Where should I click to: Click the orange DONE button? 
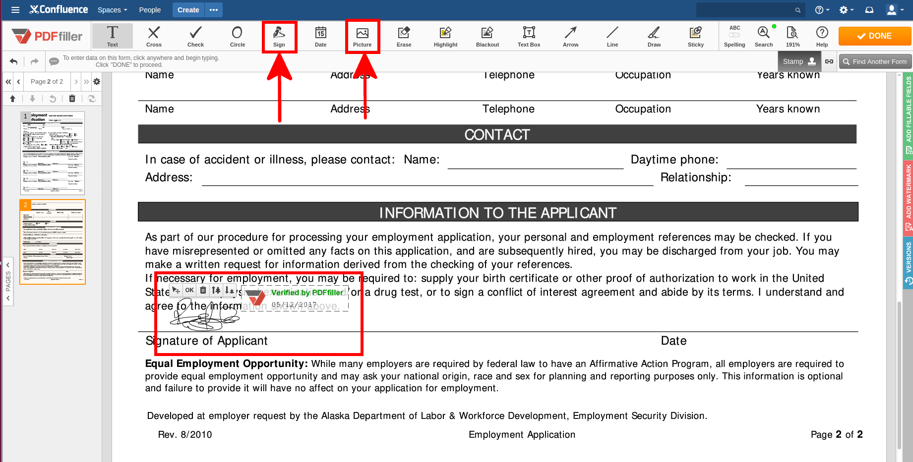(x=874, y=36)
